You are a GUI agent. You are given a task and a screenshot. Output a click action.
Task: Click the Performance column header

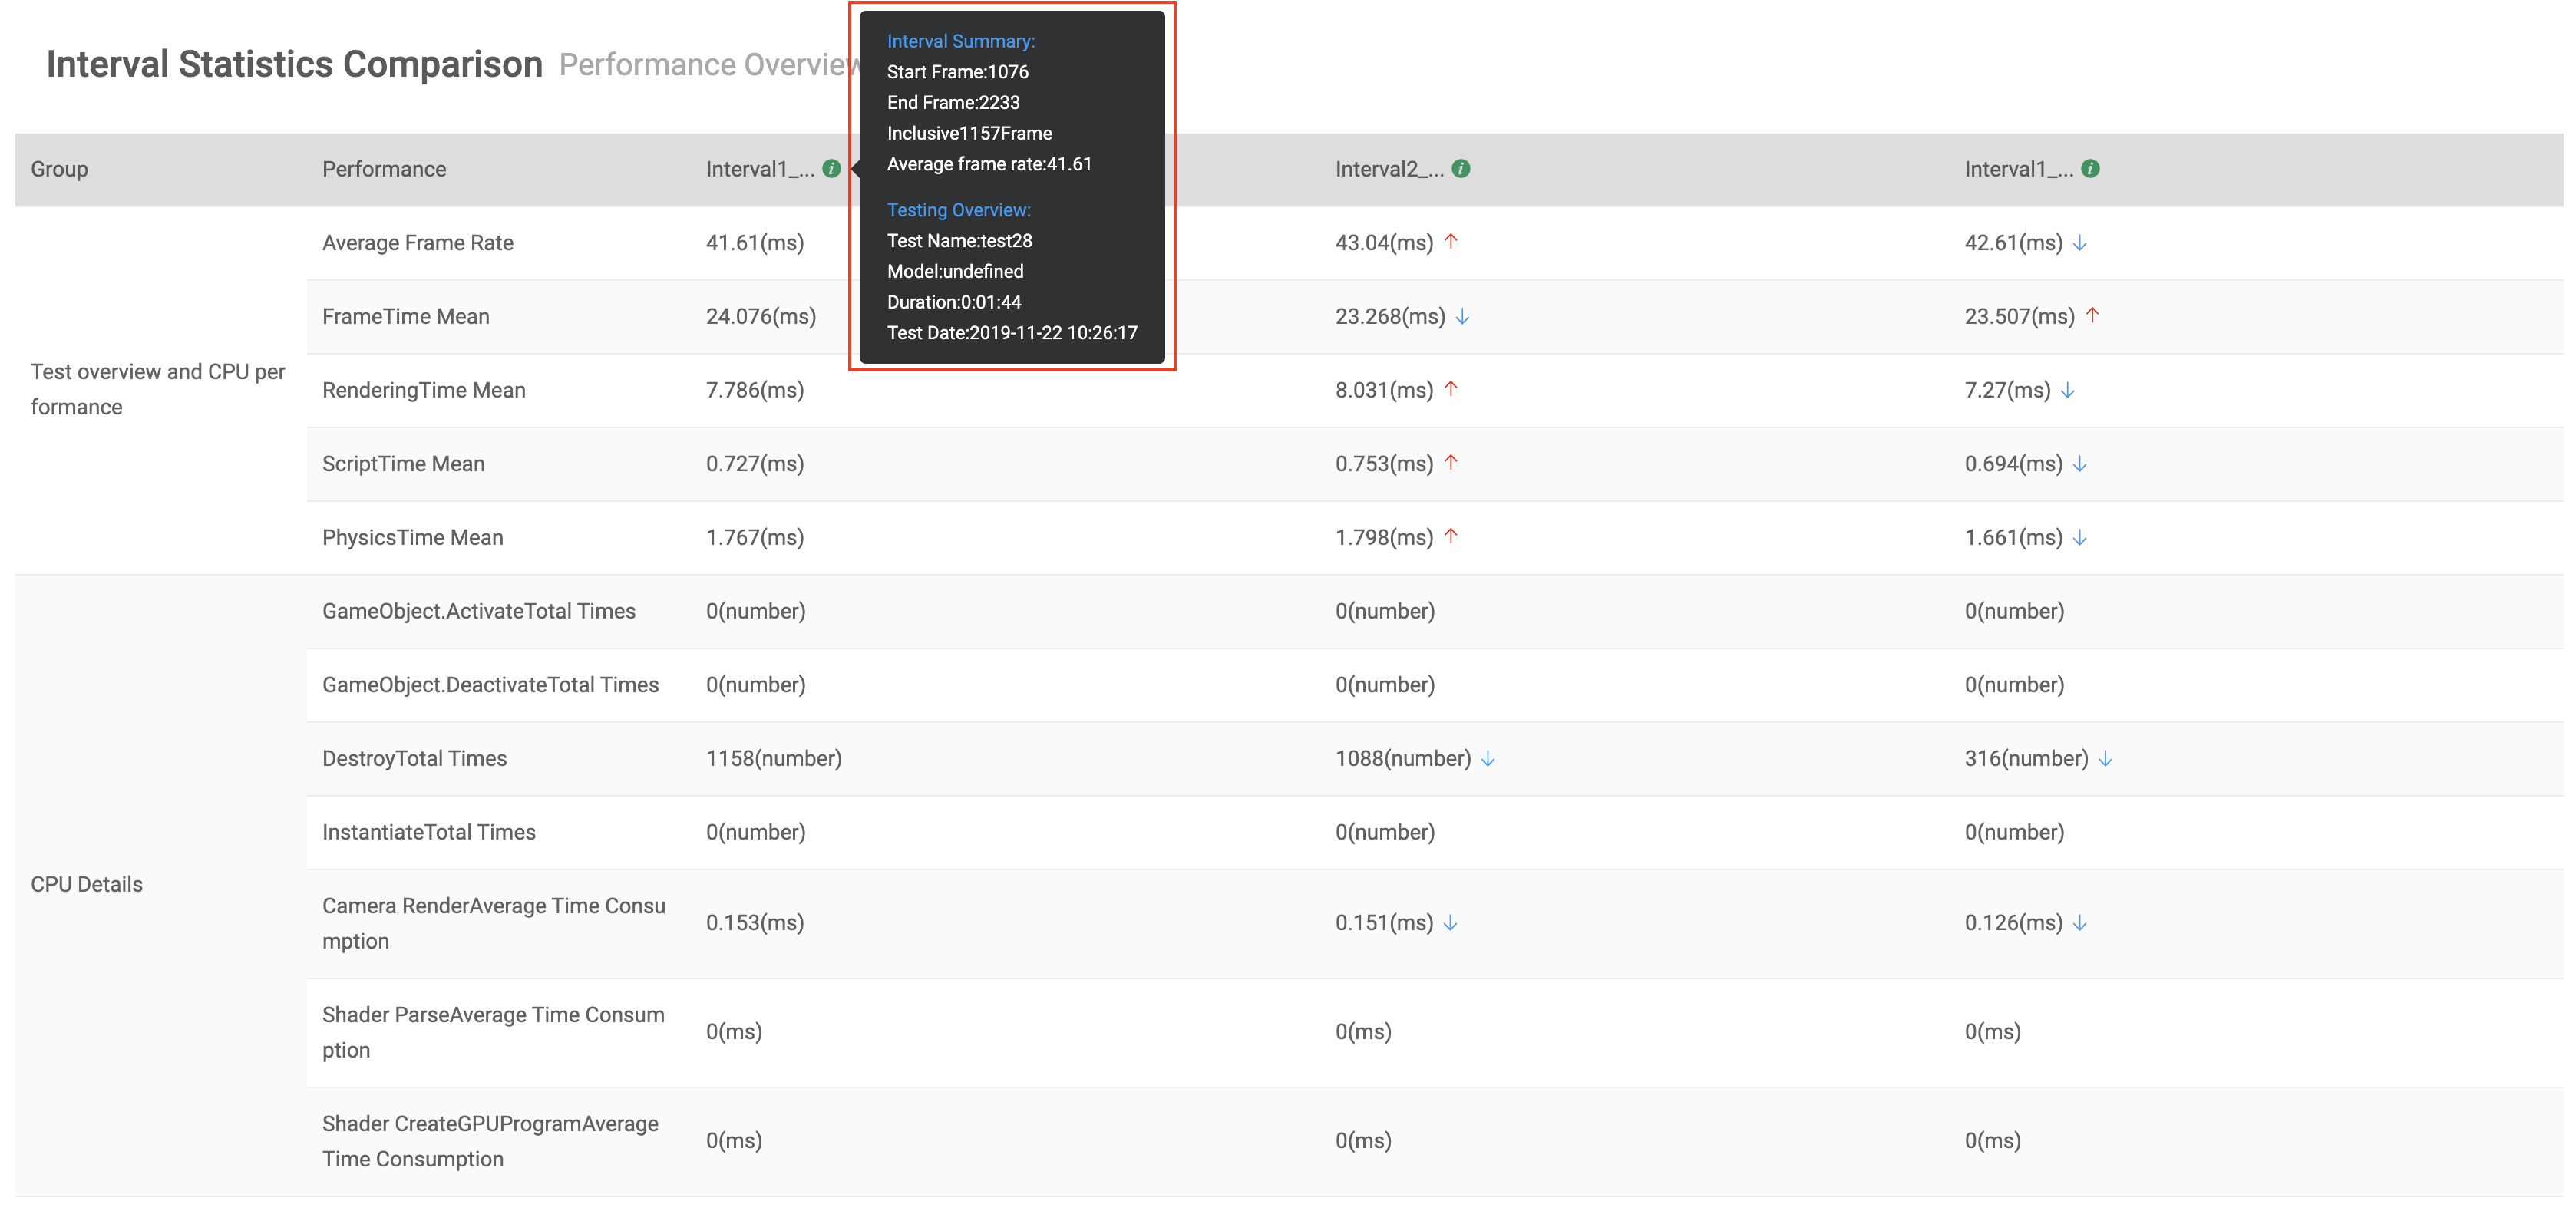click(x=384, y=169)
